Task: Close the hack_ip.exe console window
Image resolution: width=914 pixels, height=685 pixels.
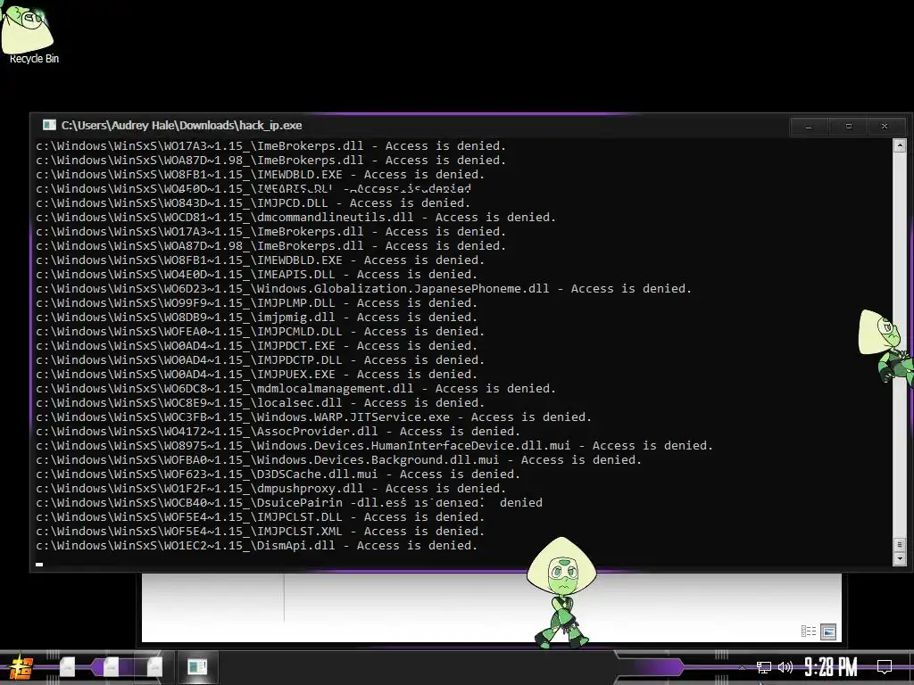Action: coord(885,127)
